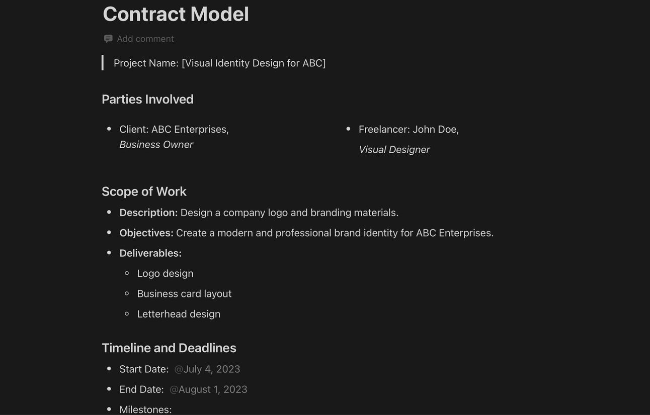Click the Logo design sub-bullet
Viewport: 650px width, 415px height.
[x=166, y=273]
